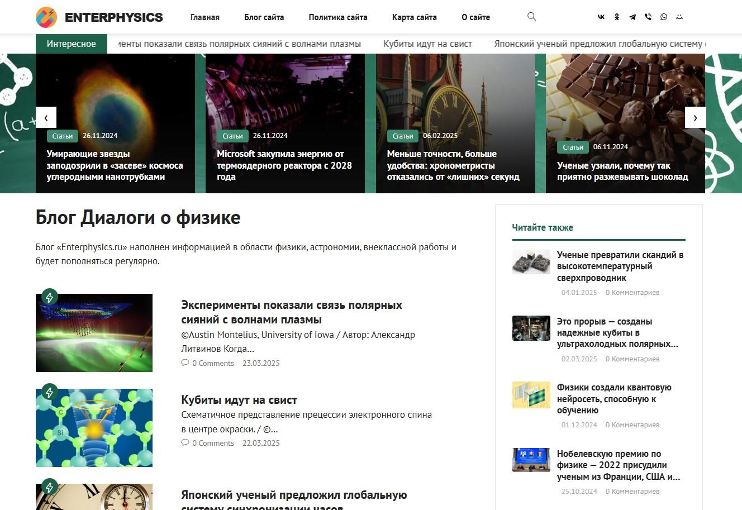Click the Viber phone icon
The image size is (742, 510).
pyautogui.click(x=648, y=17)
